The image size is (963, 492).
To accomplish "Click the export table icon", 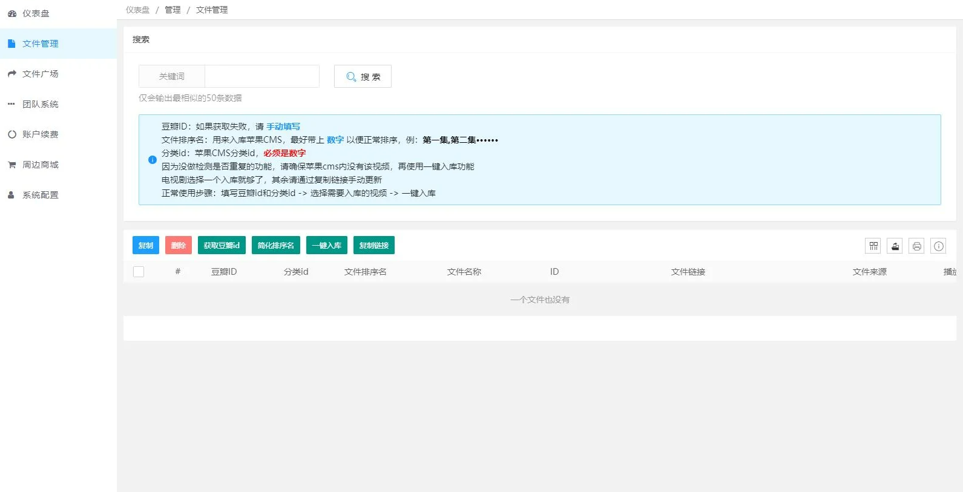I will tap(895, 246).
